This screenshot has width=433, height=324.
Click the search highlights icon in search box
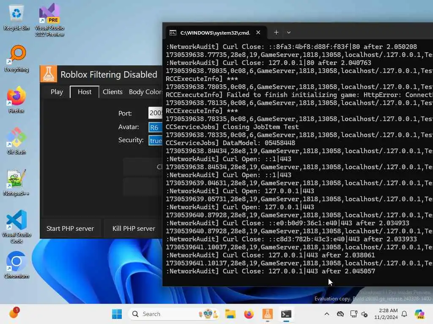click(208, 314)
